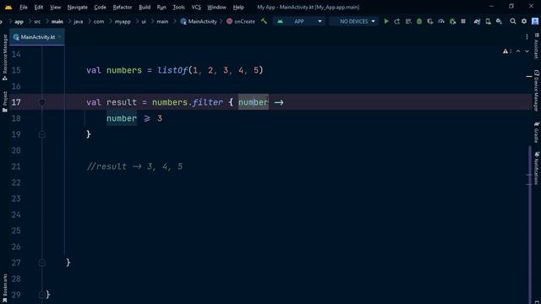Open the Refactor menu
Image resolution: width=541 pixels, height=304 pixels.
coord(123,8)
